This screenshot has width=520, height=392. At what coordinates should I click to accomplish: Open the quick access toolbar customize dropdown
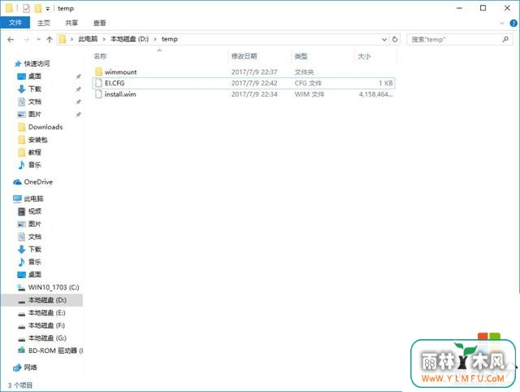point(48,9)
